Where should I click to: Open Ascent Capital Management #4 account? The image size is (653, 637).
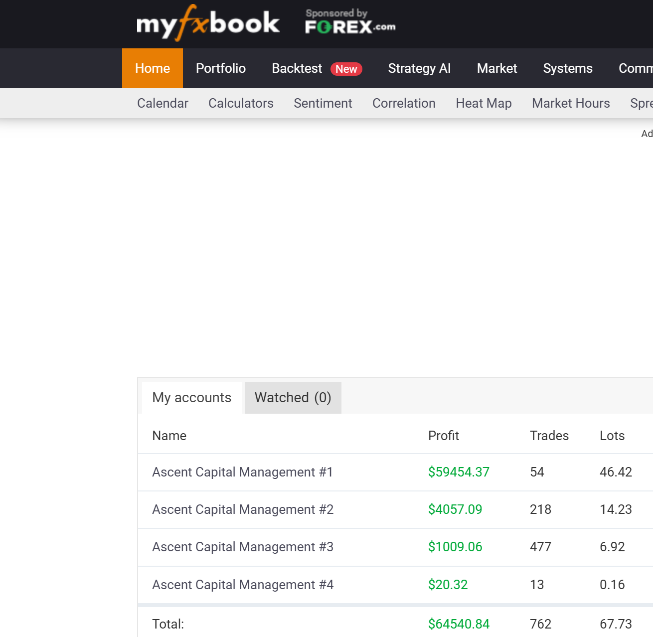point(243,585)
